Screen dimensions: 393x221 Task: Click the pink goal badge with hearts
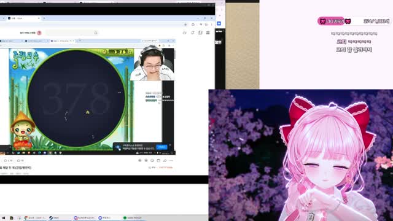pyautogui.click(x=335, y=21)
